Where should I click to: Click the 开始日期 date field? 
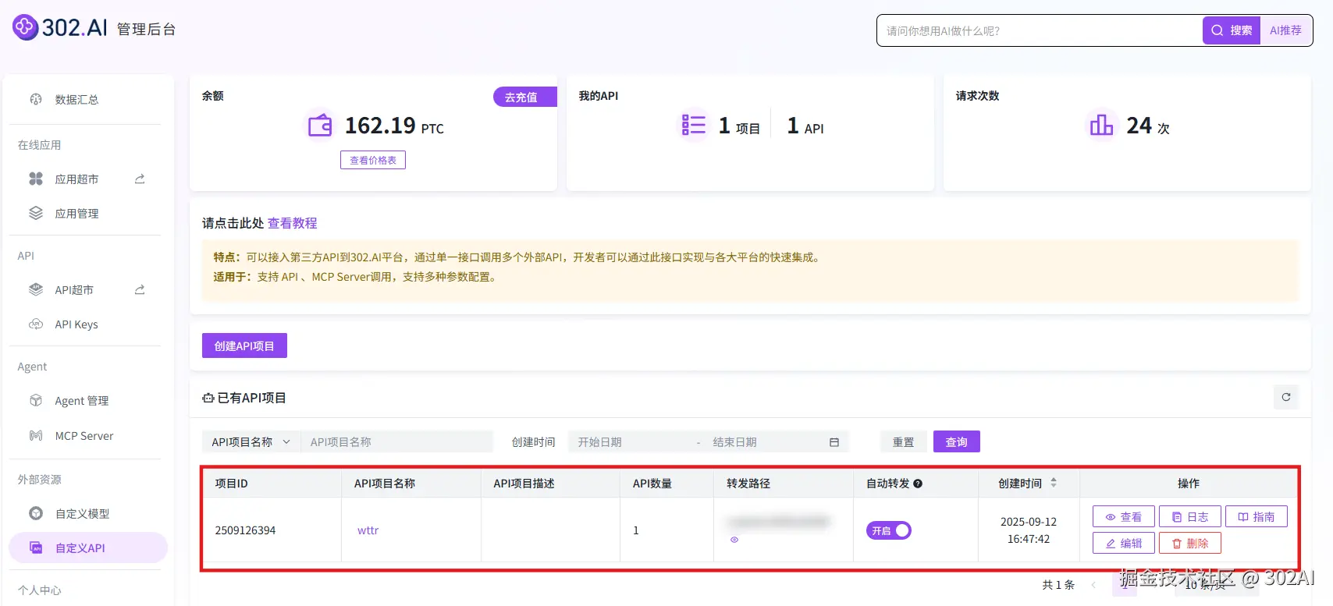pos(629,441)
